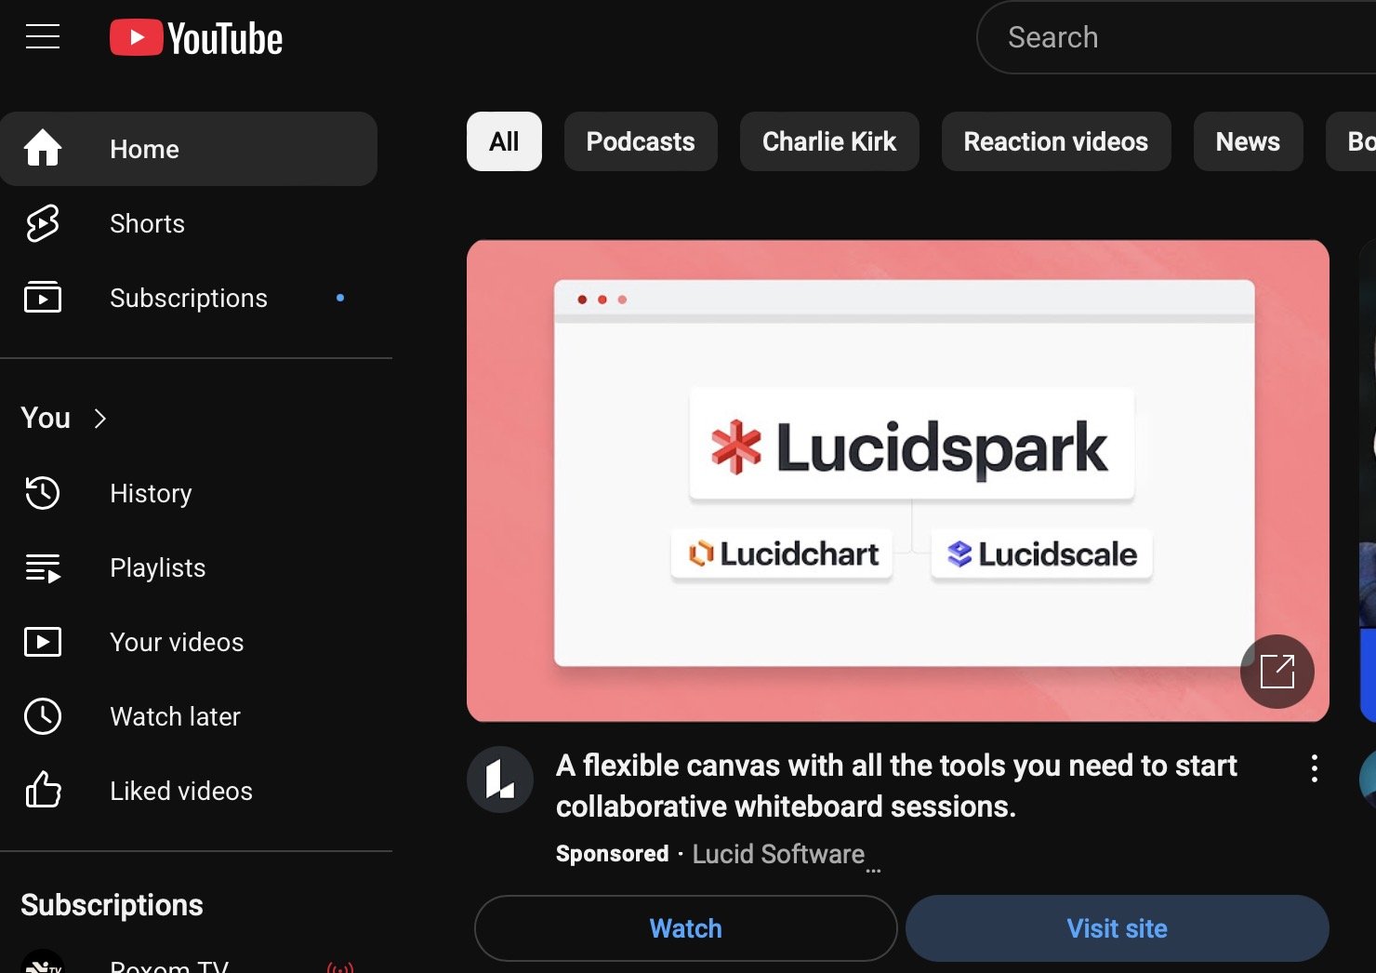The image size is (1376, 973).
Task: Open the History icon
Action: (x=42, y=493)
